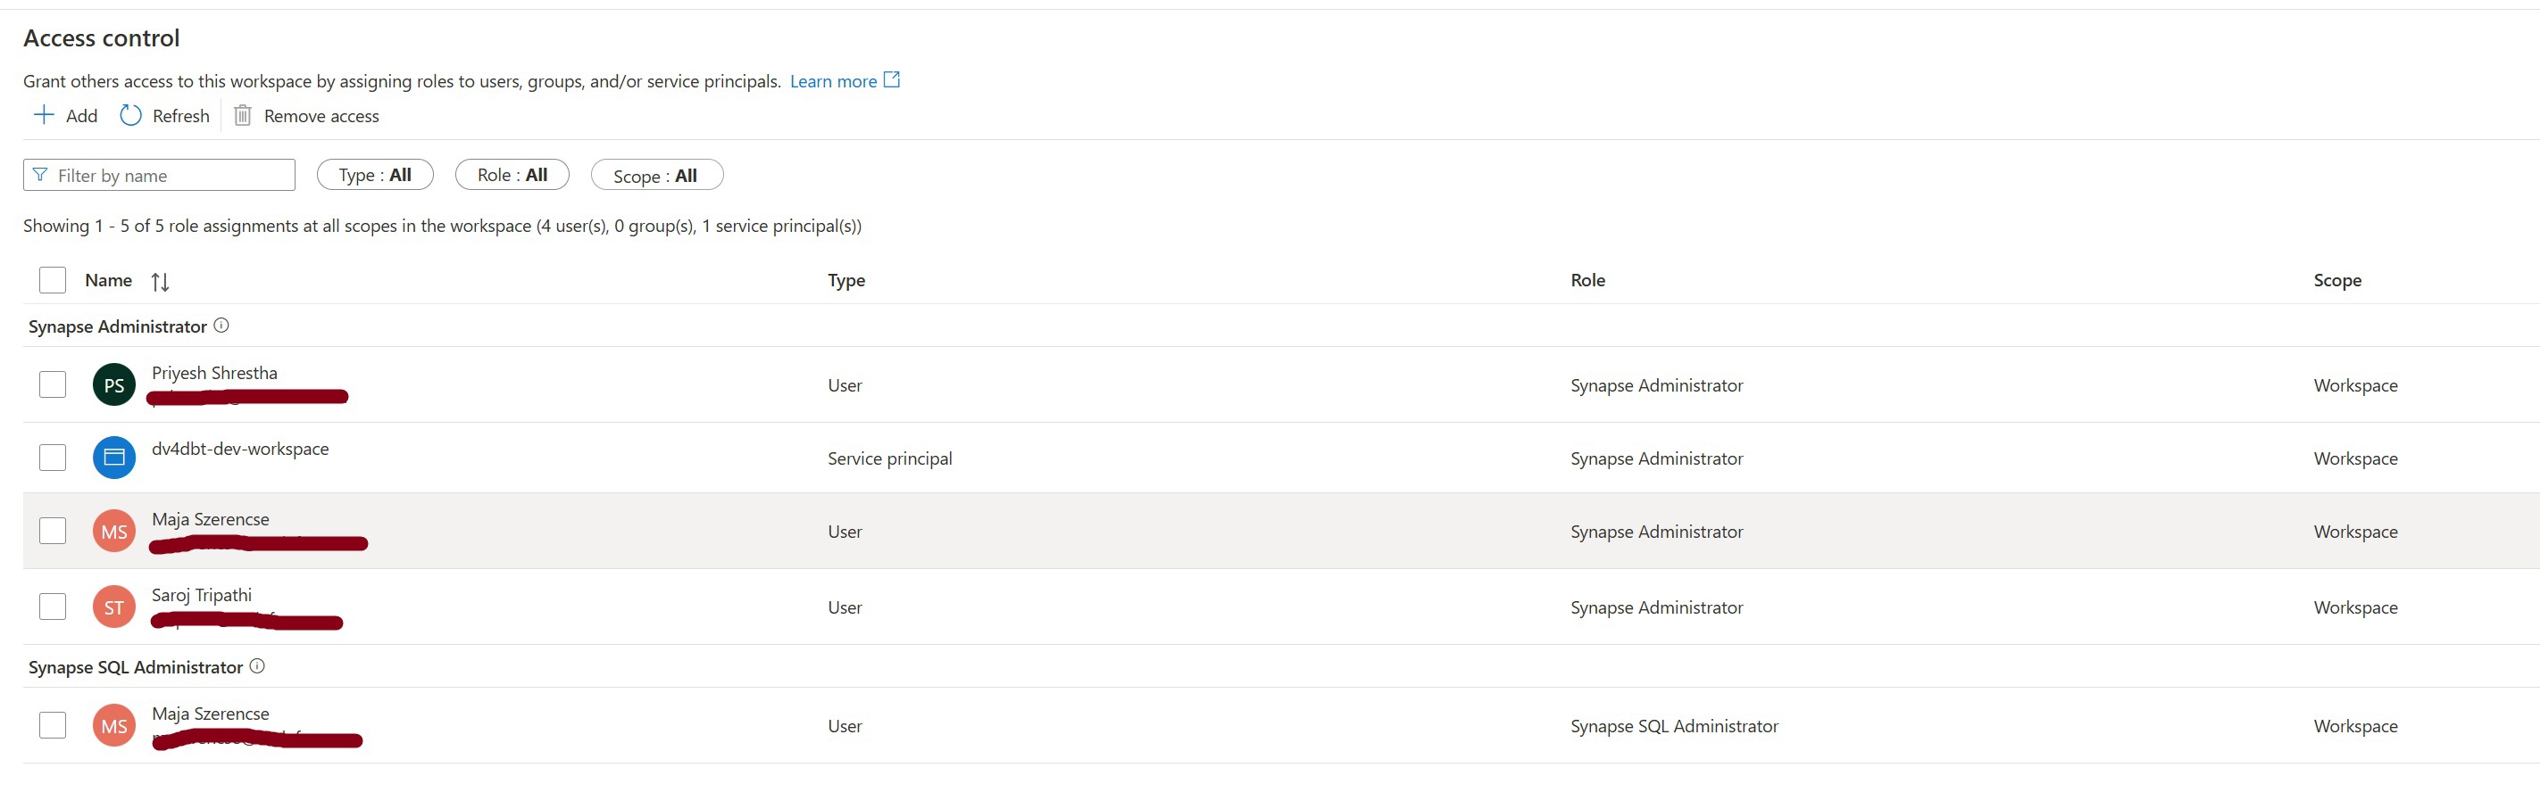
Task: Click the Refresh button label
Action: pos(181,116)
